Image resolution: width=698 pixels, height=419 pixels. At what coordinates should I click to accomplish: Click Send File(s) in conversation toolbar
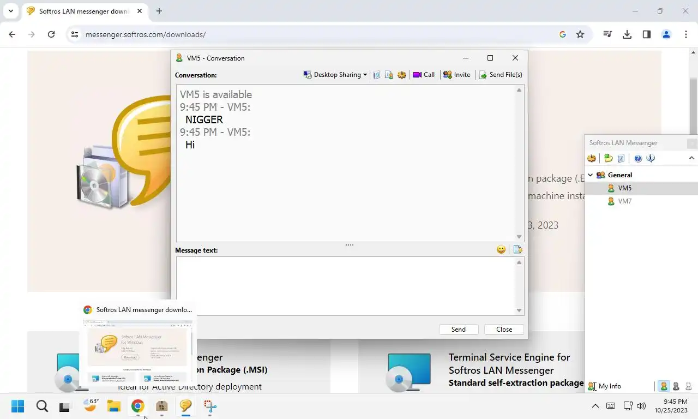(501, 75)
